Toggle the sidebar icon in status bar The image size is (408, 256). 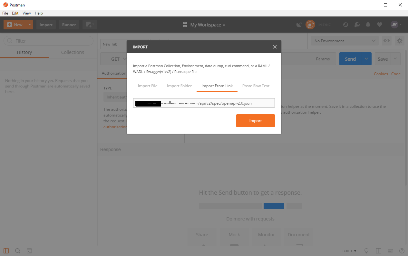[6, 251]
